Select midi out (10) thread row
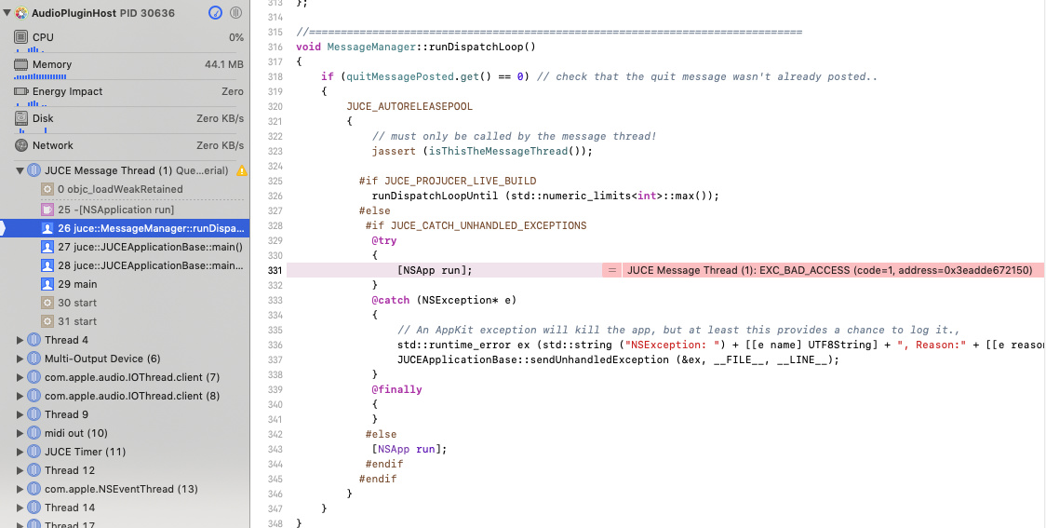 (125, 433)
